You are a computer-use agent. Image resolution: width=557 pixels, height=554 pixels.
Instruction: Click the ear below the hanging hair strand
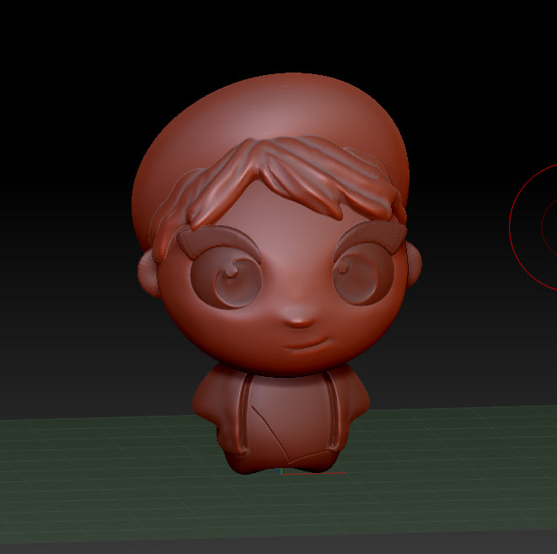pos(147,273)
